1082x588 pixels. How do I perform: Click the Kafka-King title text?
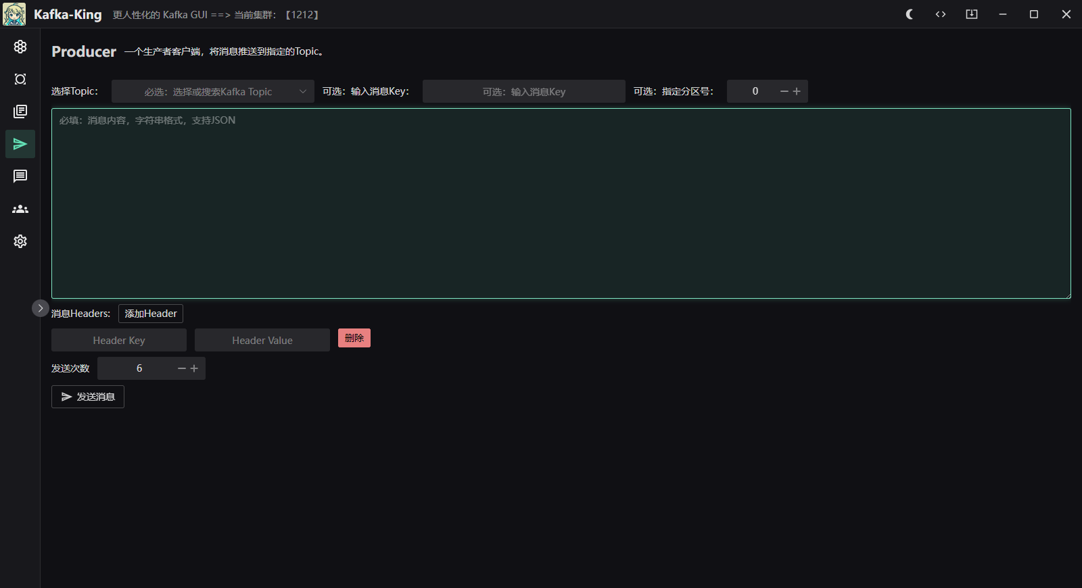click(x=68, y=14)
